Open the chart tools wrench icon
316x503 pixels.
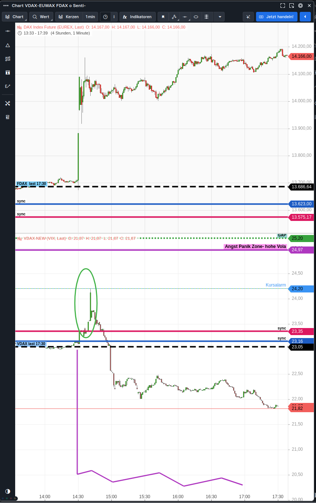pyautogui.click(x=7, y=103)
